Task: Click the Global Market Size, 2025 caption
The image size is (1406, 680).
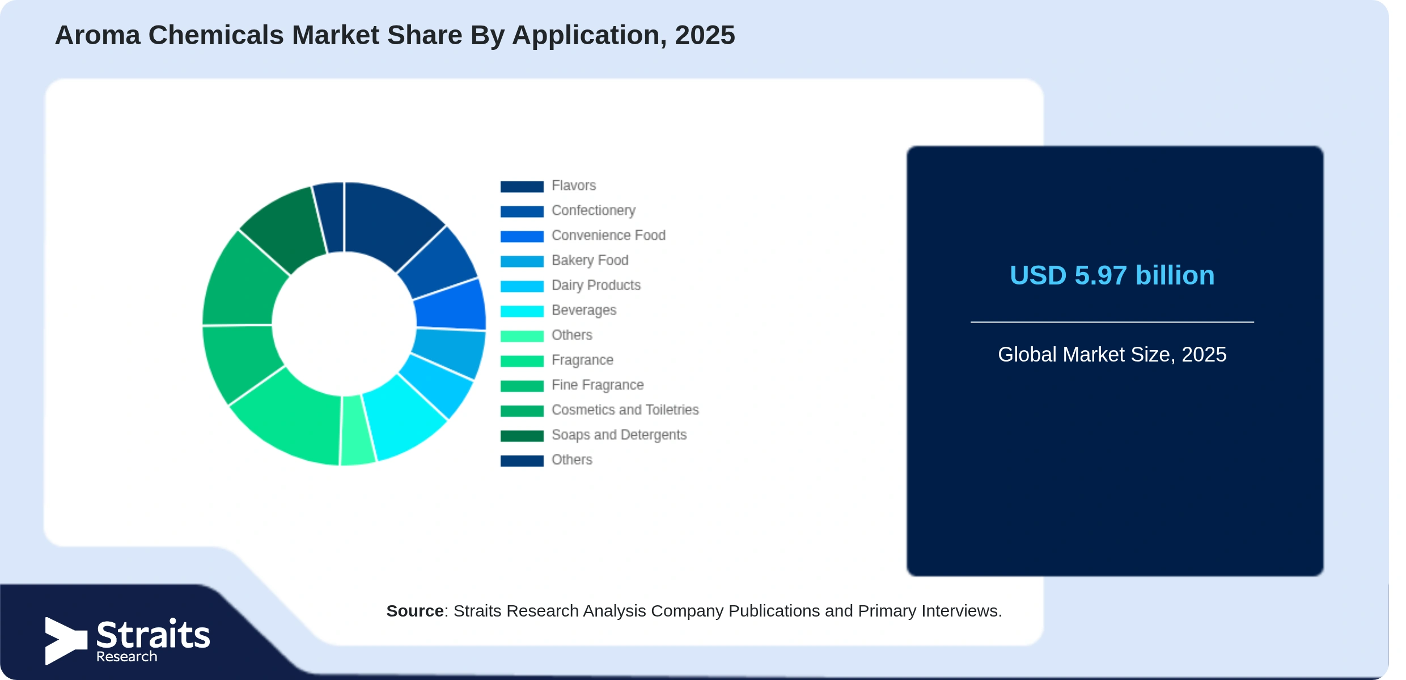Action: pyautogui.click(x=1112, y=355)
